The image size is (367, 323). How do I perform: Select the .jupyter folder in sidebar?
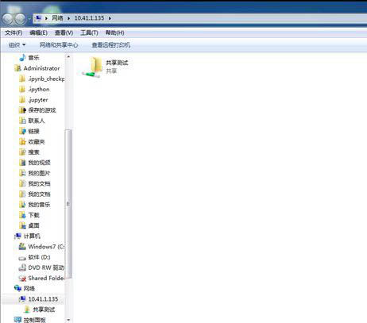pyautogui.click(x=33, y=100)
